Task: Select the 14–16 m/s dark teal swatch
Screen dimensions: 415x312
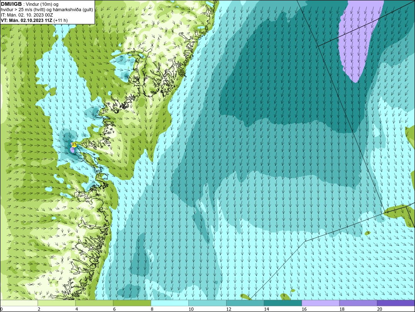Action: [x=283, y=303]
